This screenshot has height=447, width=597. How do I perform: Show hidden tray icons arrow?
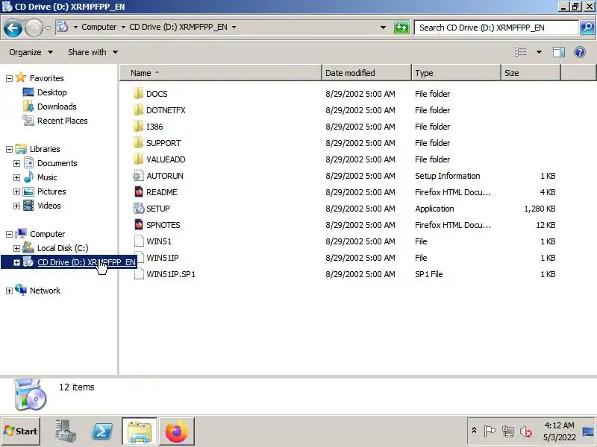pos(474,431)
